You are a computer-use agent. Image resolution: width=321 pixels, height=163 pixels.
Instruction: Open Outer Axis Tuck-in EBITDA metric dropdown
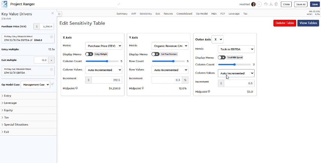coord(236,49)
